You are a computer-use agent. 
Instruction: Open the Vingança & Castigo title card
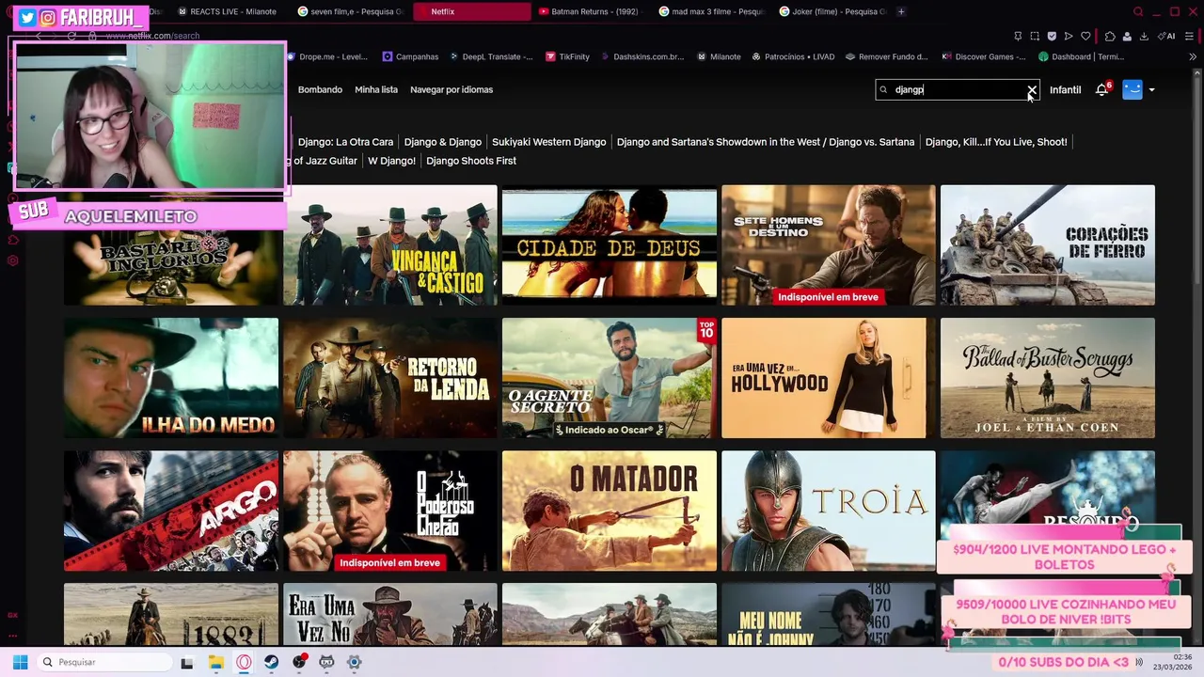390,245
